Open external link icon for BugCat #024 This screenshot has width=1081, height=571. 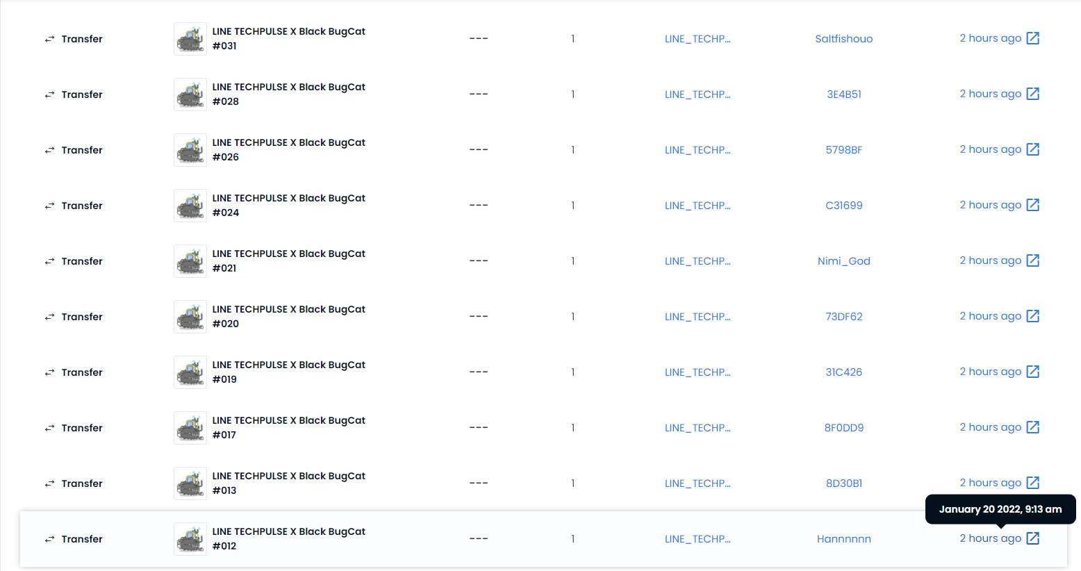[1033, 205]
